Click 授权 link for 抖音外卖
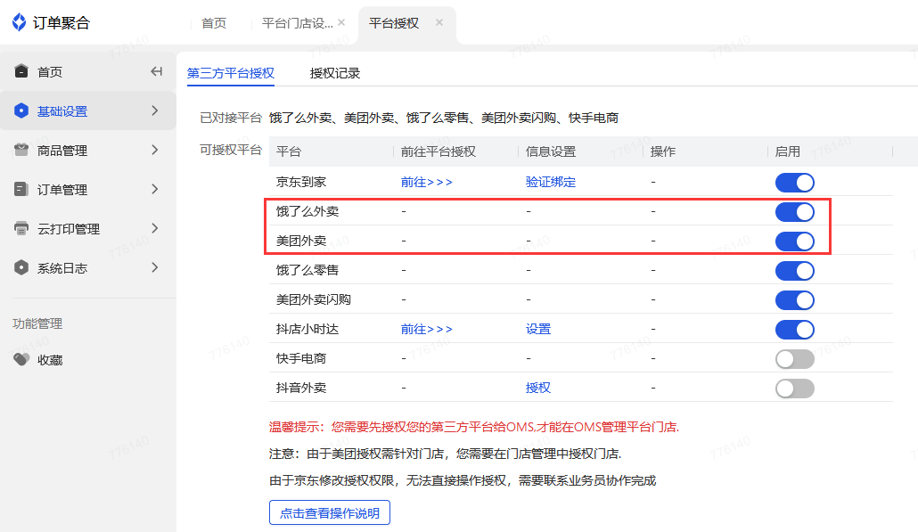918x532 pixels. click(x=538, y=388)
